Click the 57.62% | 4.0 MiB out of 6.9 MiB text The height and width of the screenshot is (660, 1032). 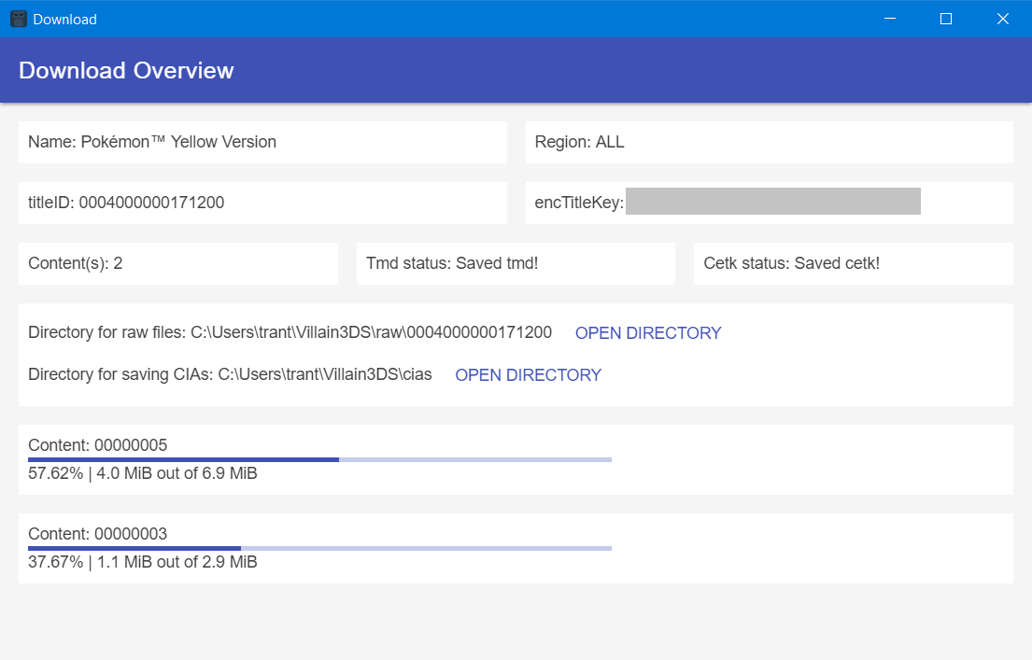[x=143, y=473]
